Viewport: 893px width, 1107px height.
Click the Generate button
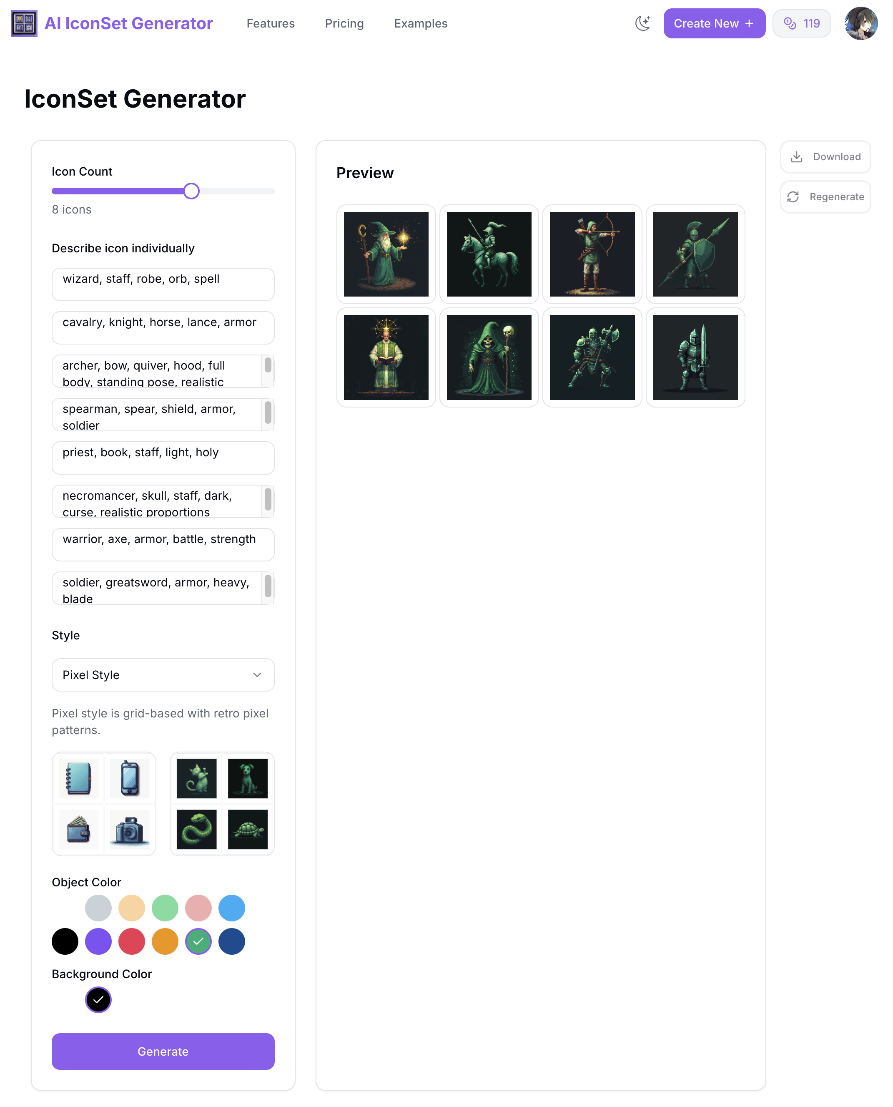(163, 1051)
